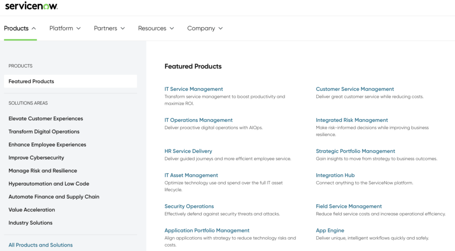The width and height of the screenshot is (455, 251).
Task: Navigate to App Engine
Action: pyautogui.click(x=330, y=231)
